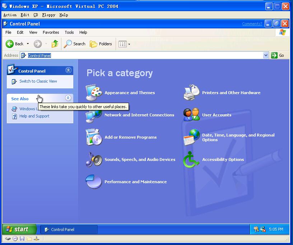Click the Comments? link in the title bar
Viewport: 293px width, 245px height.
pos(252,24)
